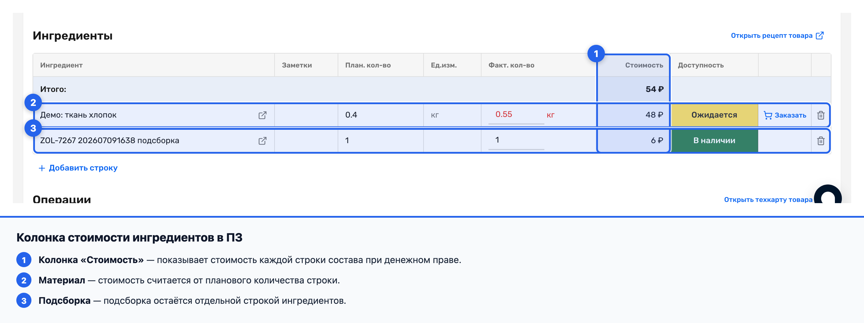Select the Ингредиент column header
The height and width of the screenshot is (323, 864).
(61, 65)
